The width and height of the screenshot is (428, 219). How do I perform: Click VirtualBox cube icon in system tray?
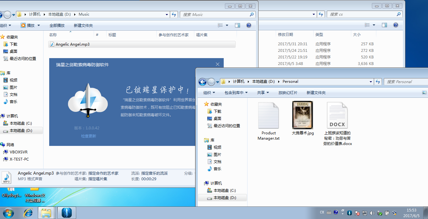click(x=394, y=213)
